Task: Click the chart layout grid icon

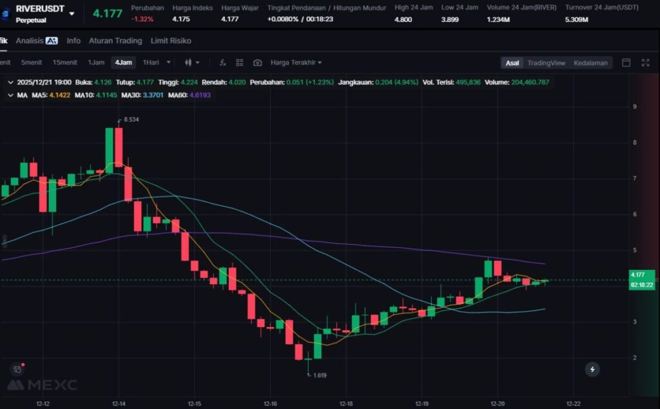Action: pyautogui.click(x=240, y=62)
